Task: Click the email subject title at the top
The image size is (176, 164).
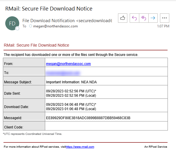Action: point(49,9)
